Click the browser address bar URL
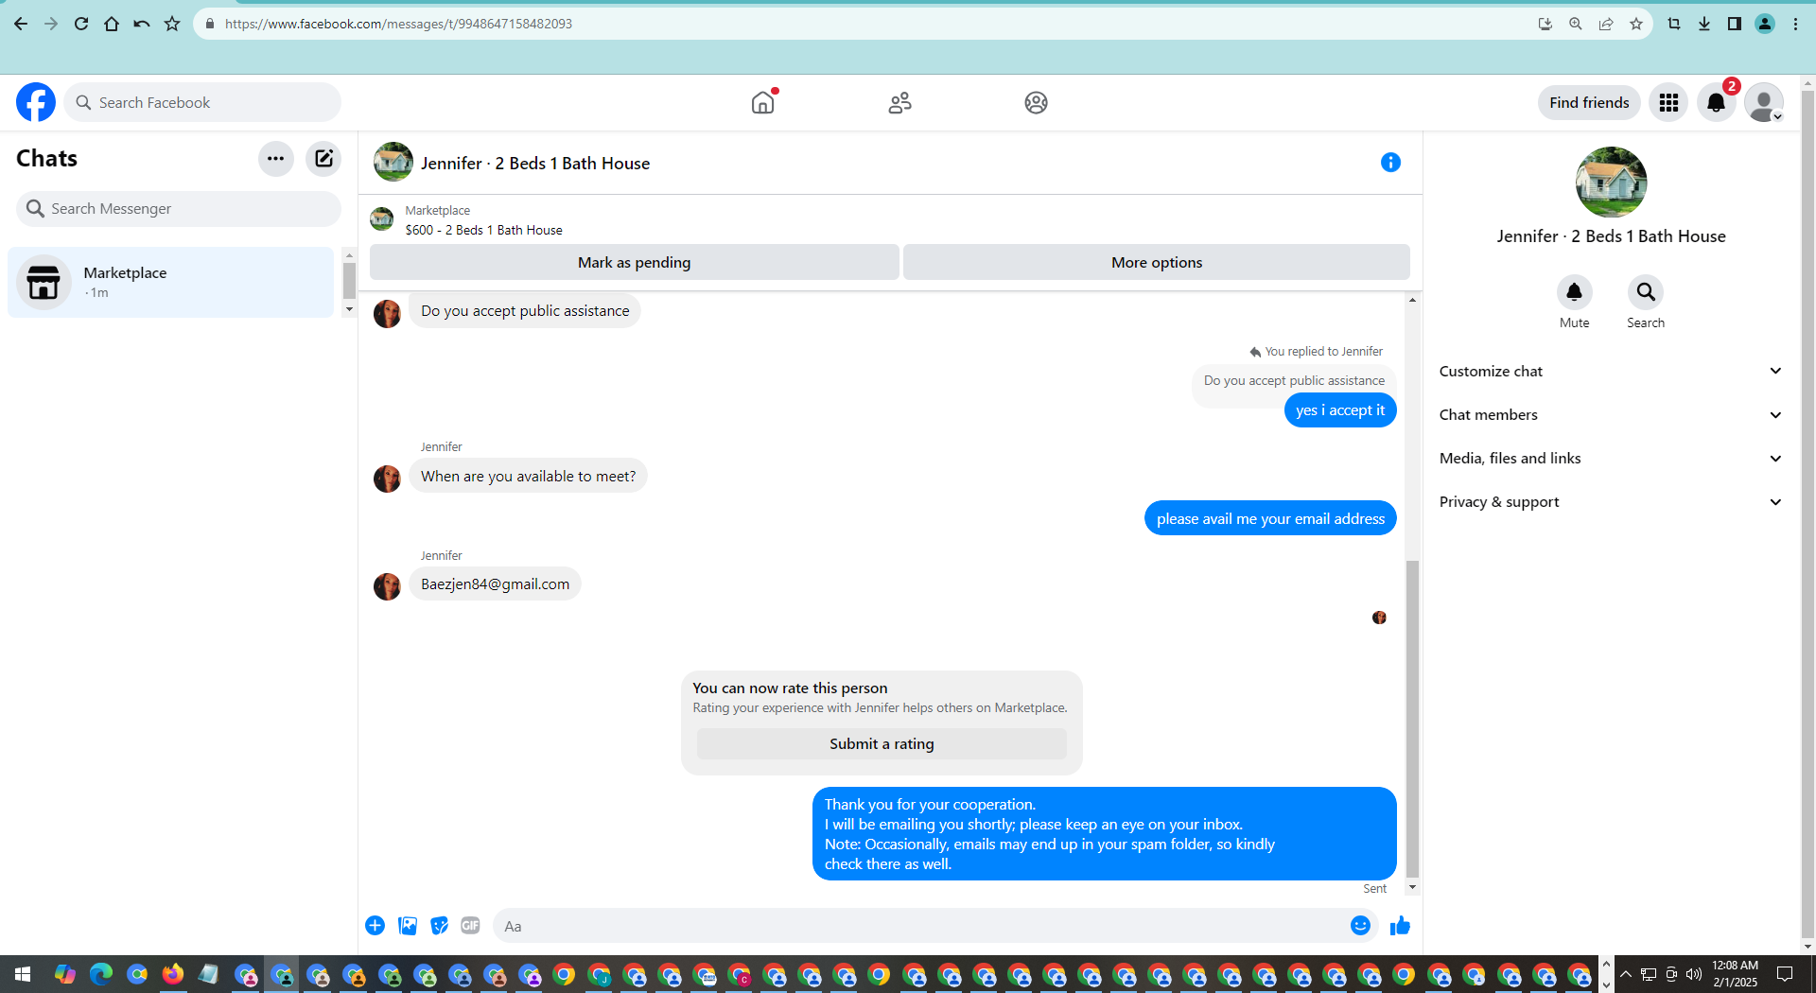1816x993 pixels. tap(398, 24)
